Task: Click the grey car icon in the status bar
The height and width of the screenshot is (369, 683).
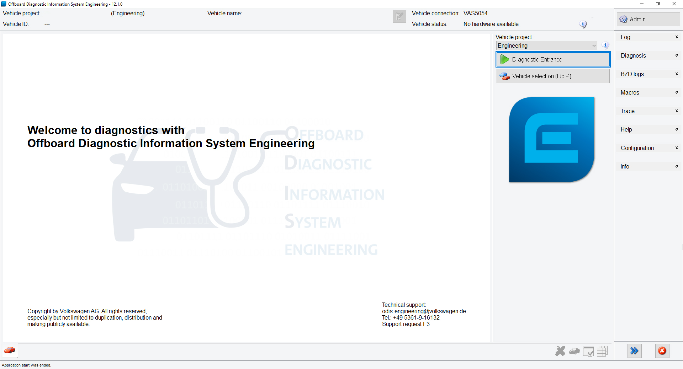Action: click(574, 351)
